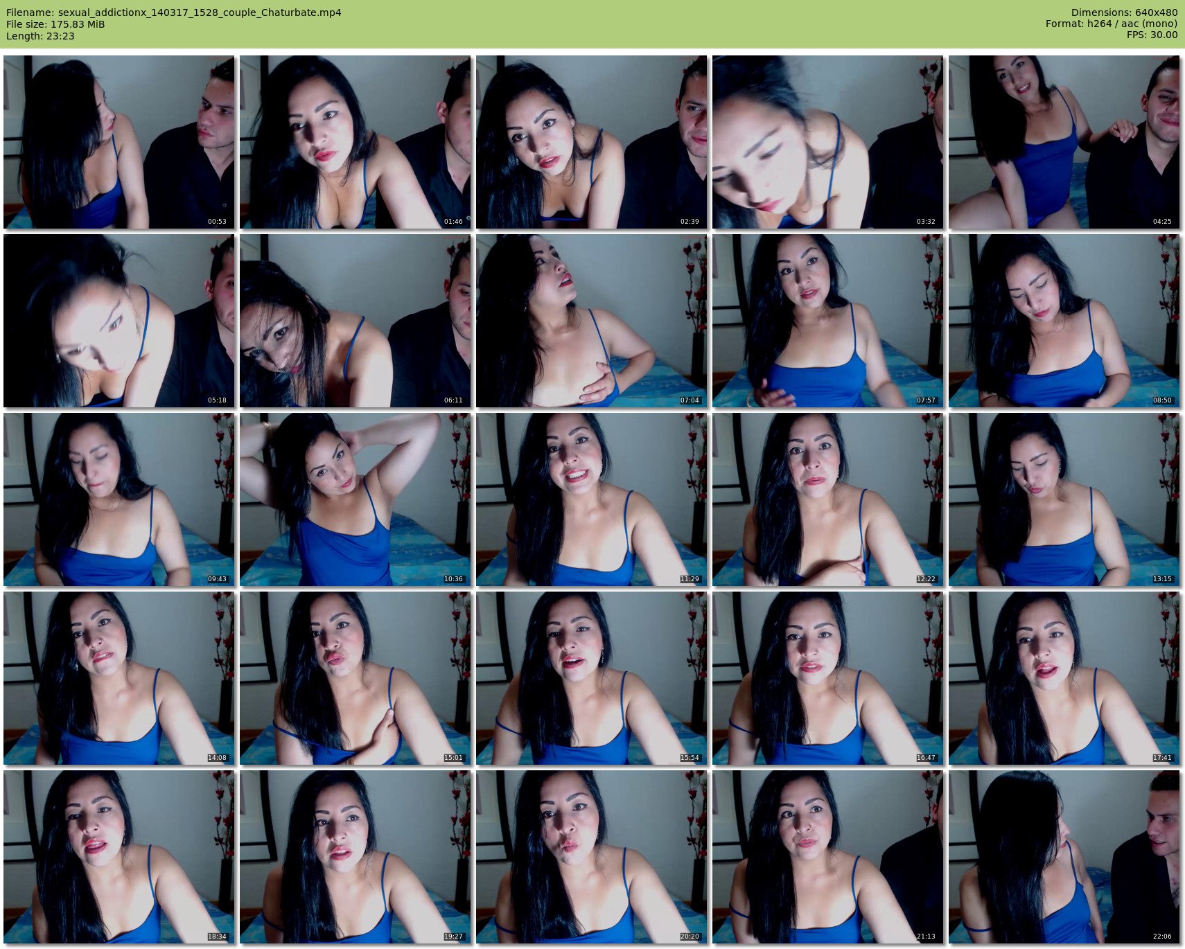Image resolution: width=1185 pixels, height=949 pixels.
Task: Click the thumbnail timestamped 00:53
Action: point(119,142)
